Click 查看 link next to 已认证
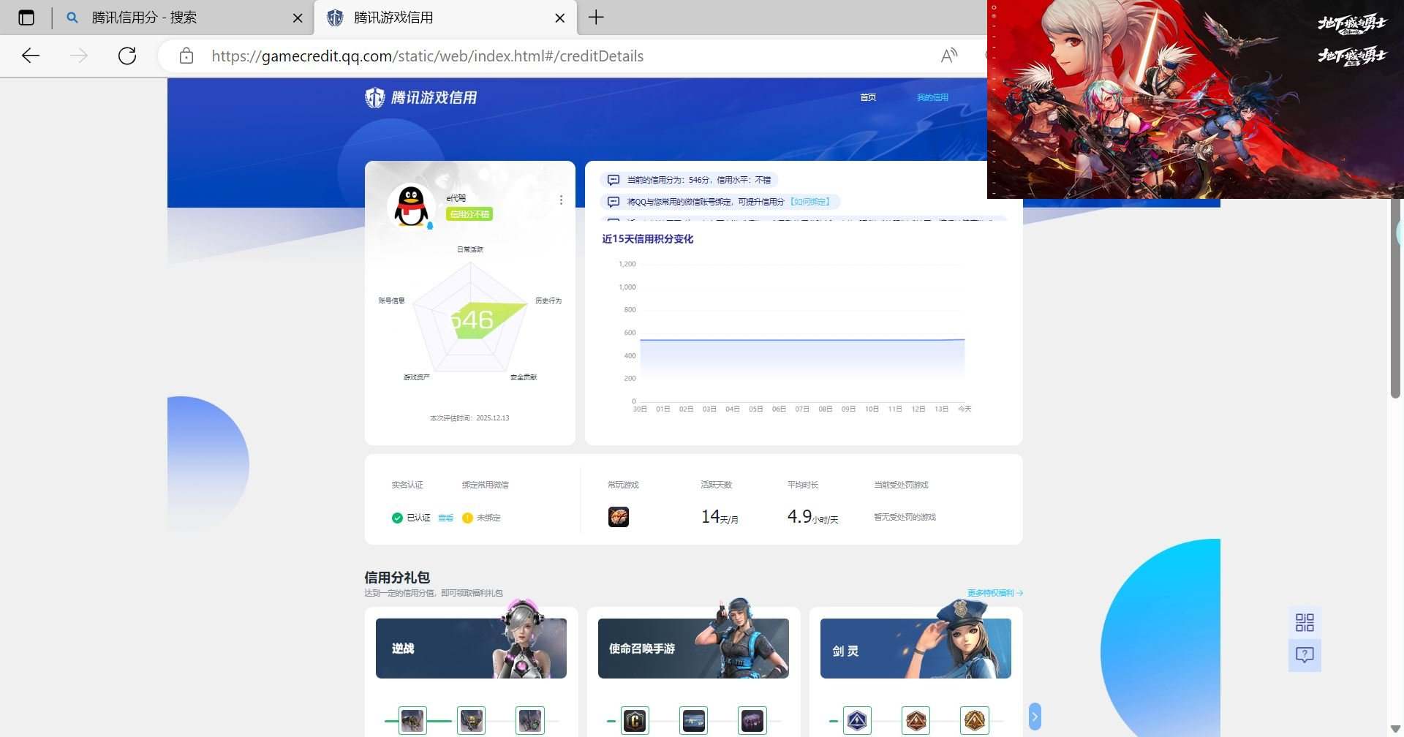Screen dimensions: 1404x737 coord(446,518)
